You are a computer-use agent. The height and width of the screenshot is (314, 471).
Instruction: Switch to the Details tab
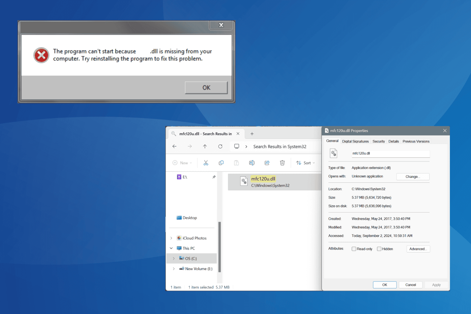click(394, 141)
